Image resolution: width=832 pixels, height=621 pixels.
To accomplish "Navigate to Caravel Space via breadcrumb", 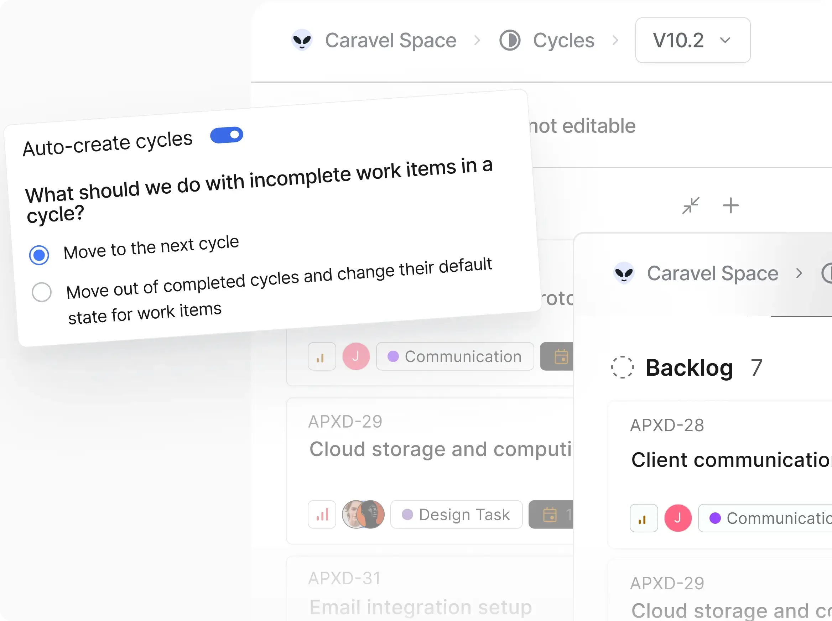I will pyautogui.click(x=391, y=40).
